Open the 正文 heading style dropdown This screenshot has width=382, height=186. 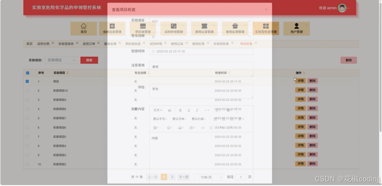pyautogui.click(x=158, y=110)
